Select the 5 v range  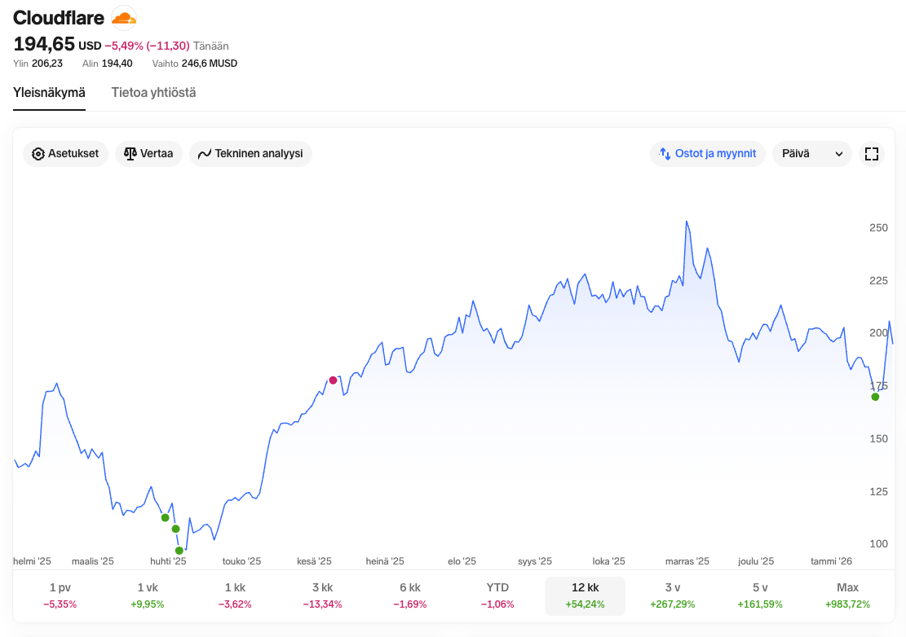760,595
